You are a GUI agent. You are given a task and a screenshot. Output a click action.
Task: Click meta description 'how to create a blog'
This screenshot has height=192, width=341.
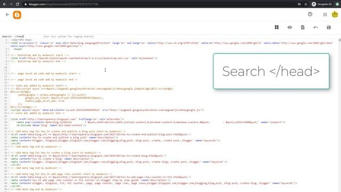click(52, 159)
